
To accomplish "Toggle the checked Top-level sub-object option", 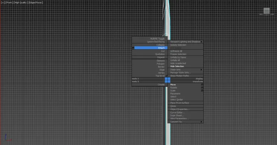I will pos(160,76).
